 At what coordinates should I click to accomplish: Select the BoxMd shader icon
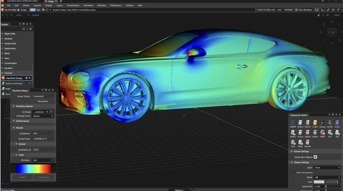(308, 143)
